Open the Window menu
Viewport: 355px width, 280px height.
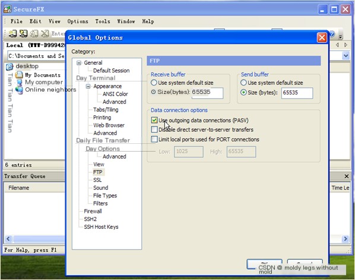point(126,21)
